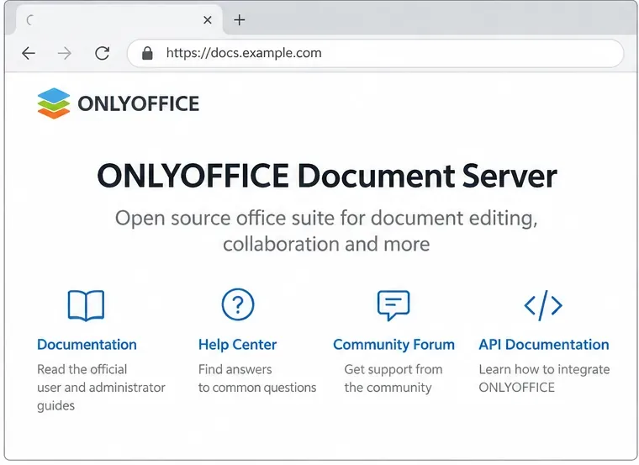The width and height of the screenshot is (639, 465).
Task: Click "Find answers to common questions" text
Action: (257, 378)
